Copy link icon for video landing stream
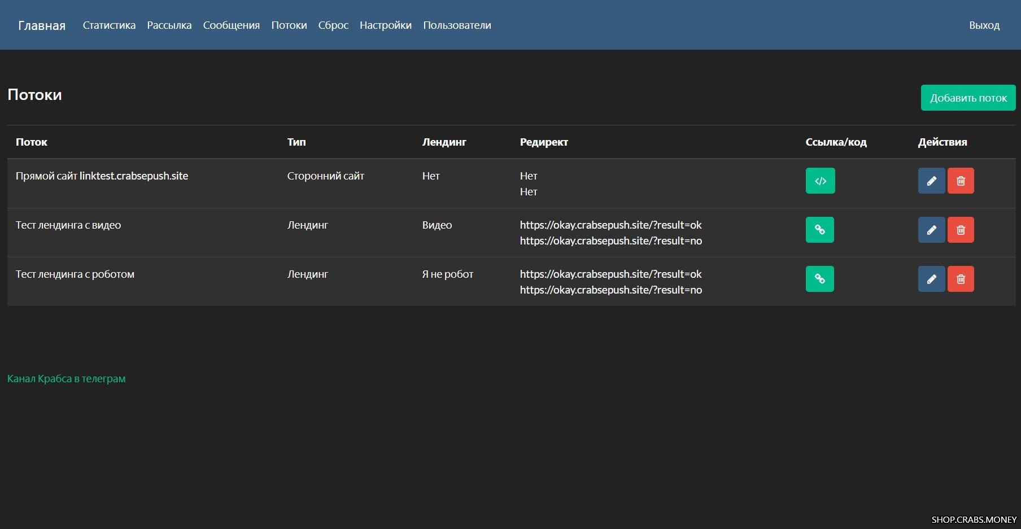Screen dimensions: 1021x529 (819, 230)
